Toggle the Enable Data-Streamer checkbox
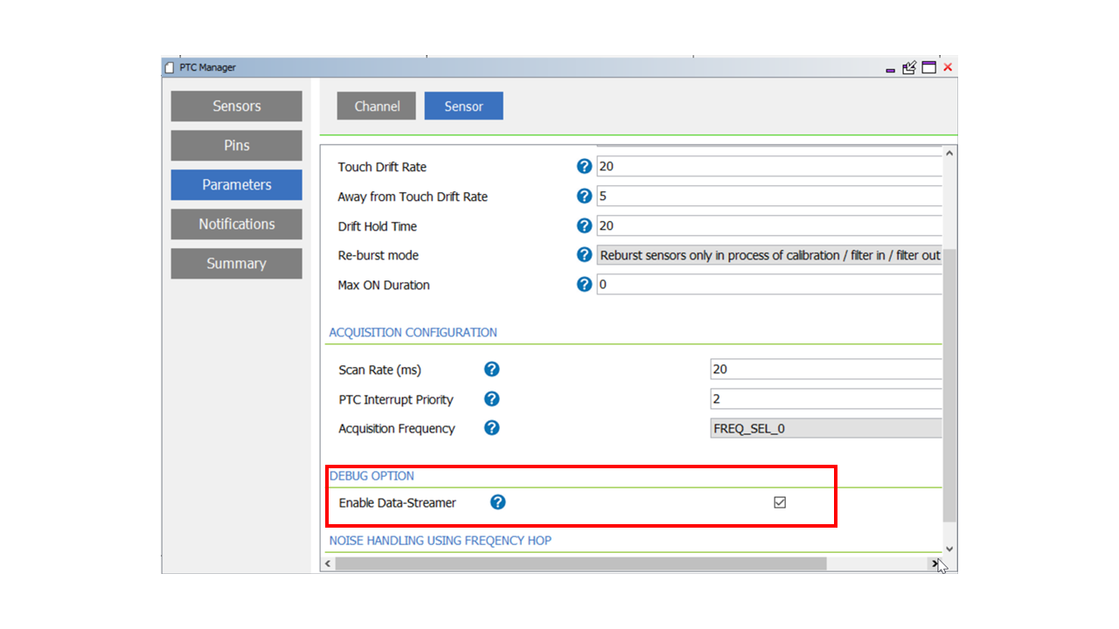This screenshot has width=1119, height=629. click(780, 502)
